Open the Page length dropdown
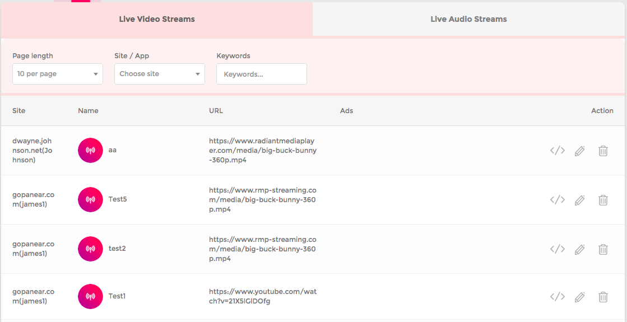The image size is (627, 322). pos(58,74)
